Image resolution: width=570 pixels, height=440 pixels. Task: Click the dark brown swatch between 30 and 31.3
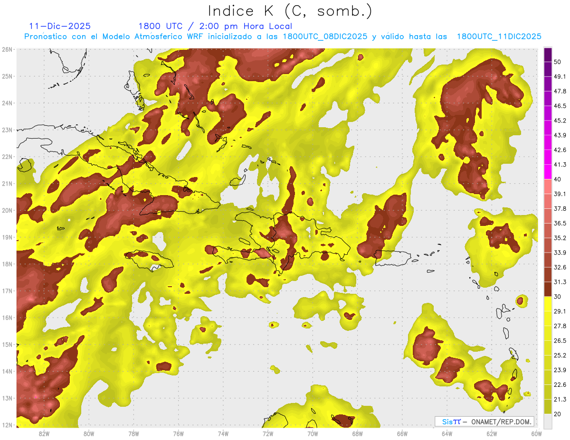coord(548,289)
